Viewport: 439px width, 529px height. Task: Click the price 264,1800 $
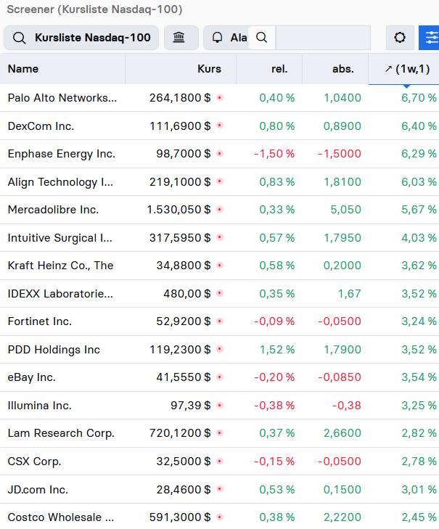tap(180, 98)
